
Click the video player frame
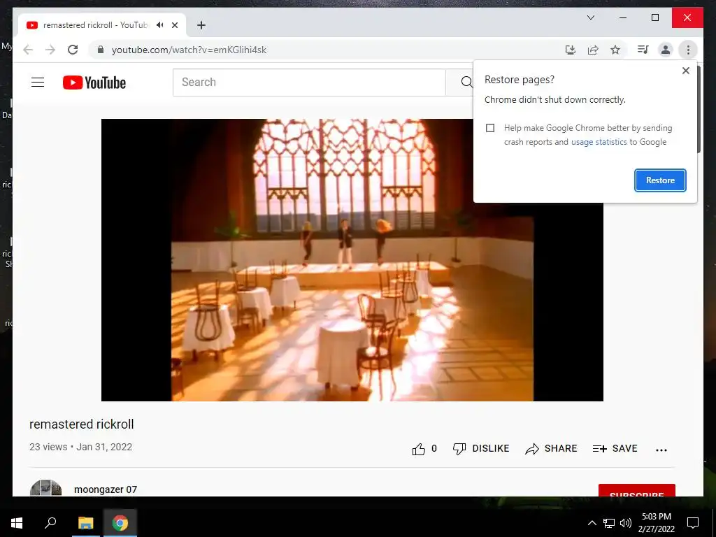point(352,260)
